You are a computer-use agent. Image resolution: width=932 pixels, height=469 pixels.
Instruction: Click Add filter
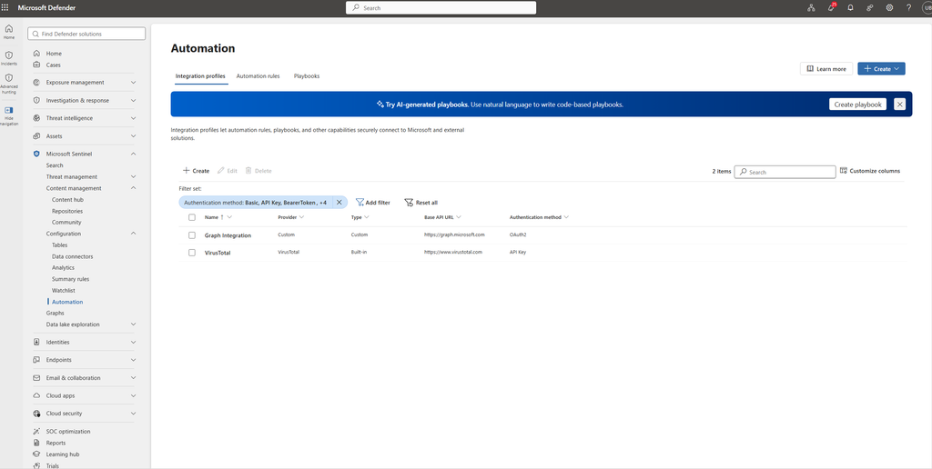(373, 203)
